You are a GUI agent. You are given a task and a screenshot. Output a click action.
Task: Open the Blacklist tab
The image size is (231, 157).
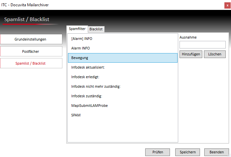[x=96, y=29]
